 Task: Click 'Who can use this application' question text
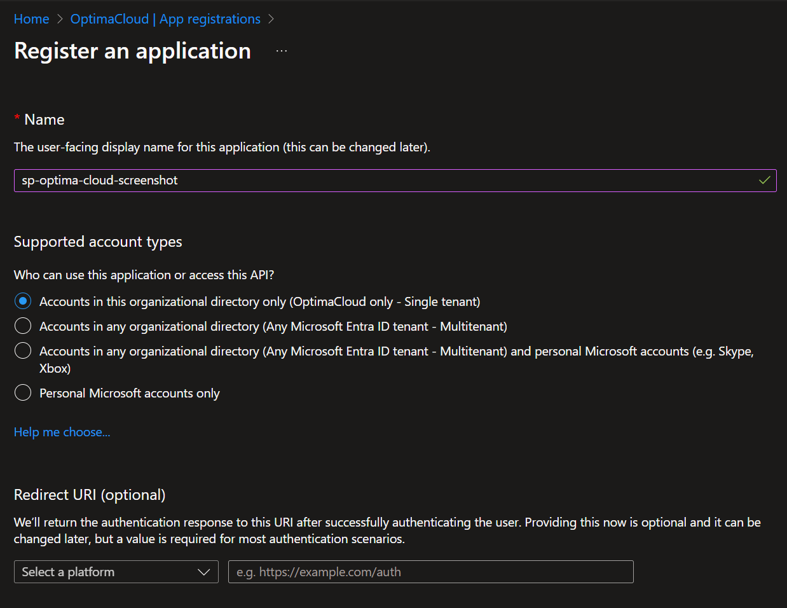[x=144, y=275]
